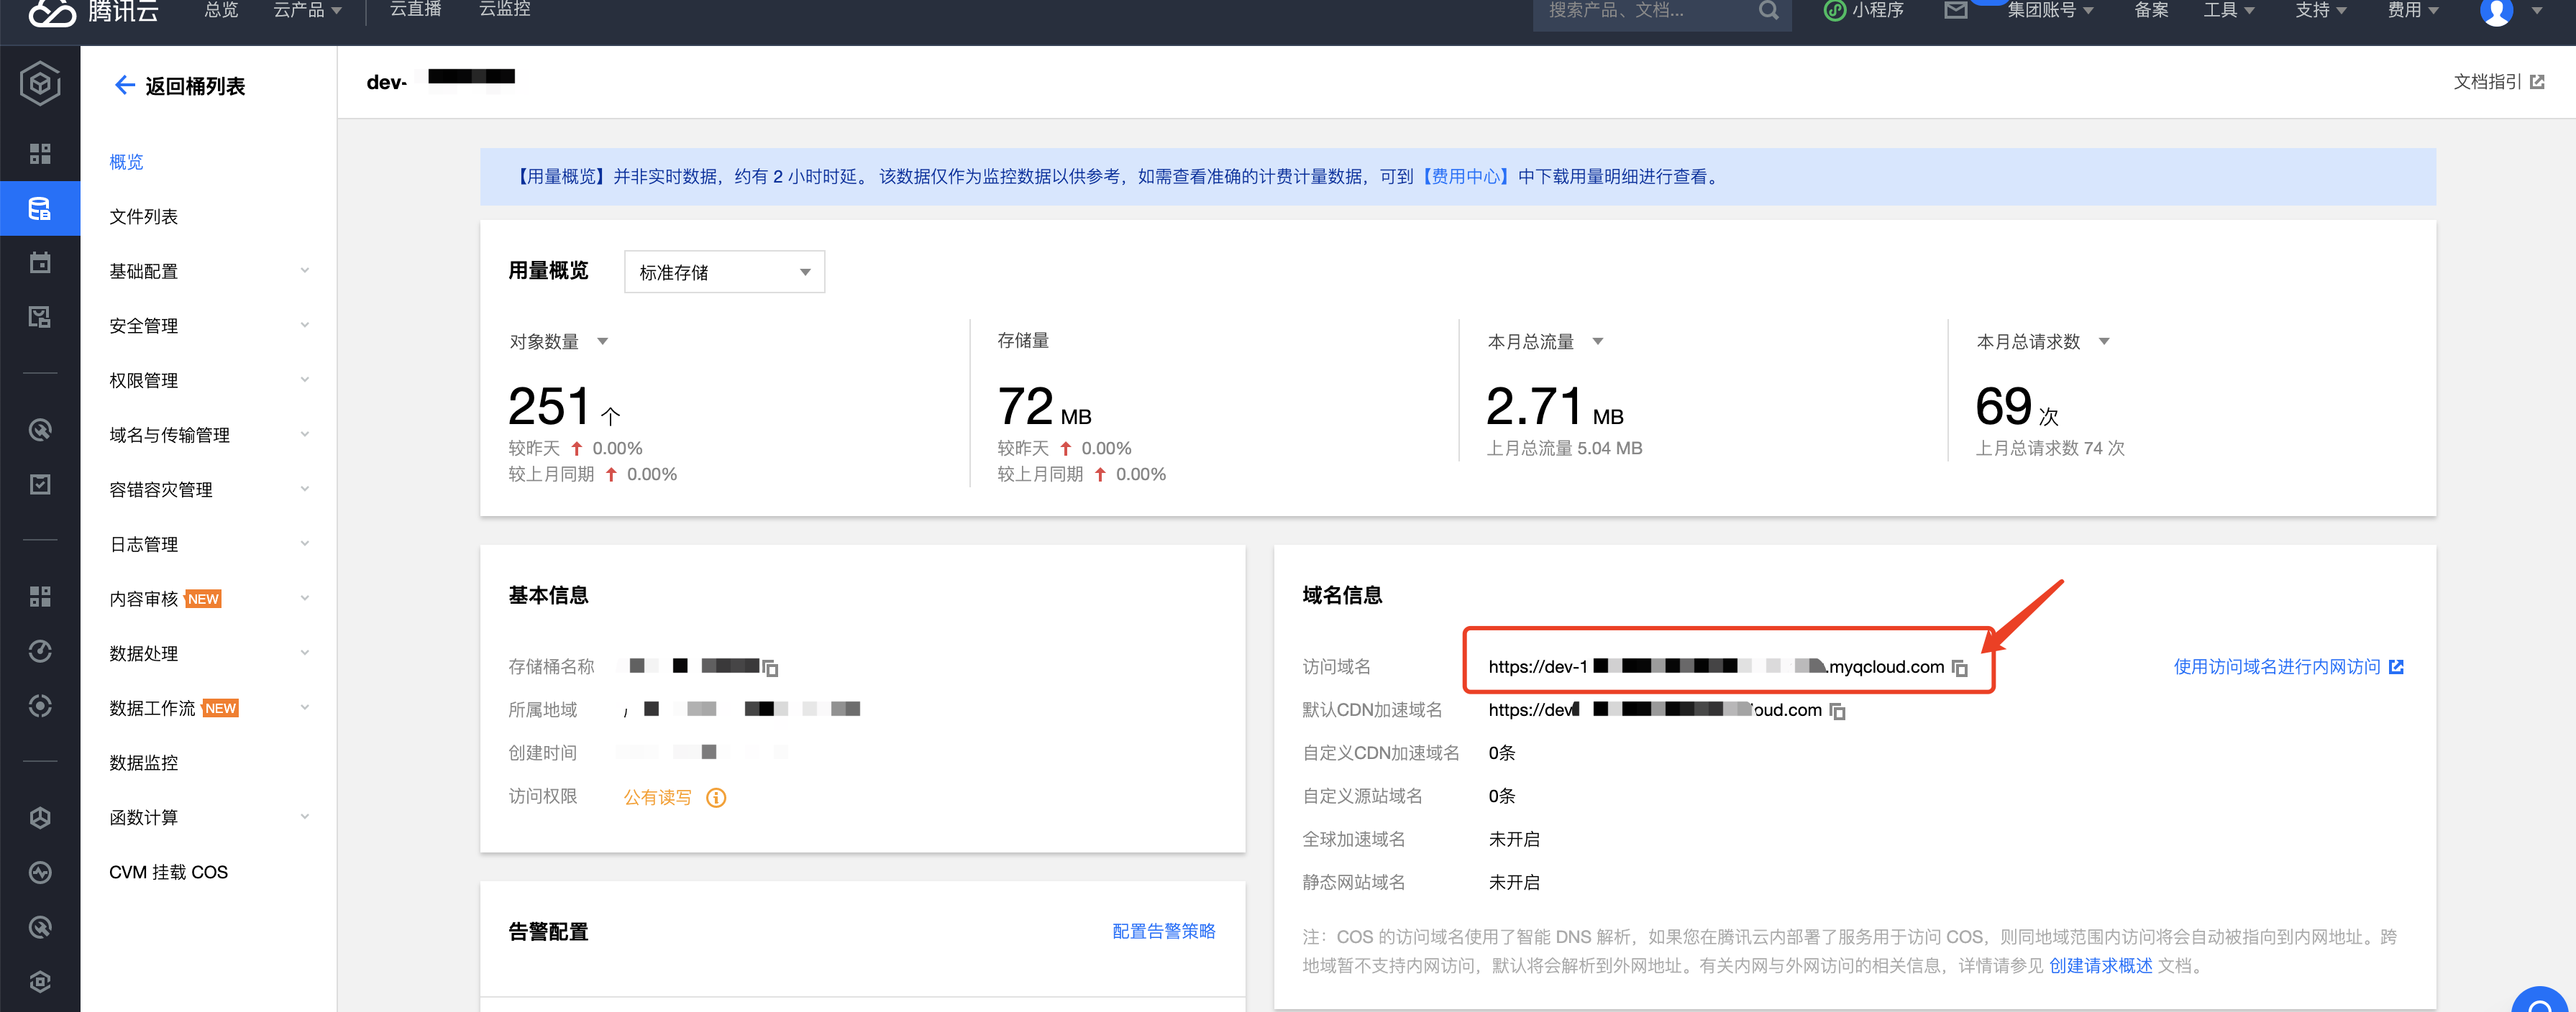Viewport: 2576px width, 1012px height.
Task: Click the product search input field
Action: coord(1640,11)
